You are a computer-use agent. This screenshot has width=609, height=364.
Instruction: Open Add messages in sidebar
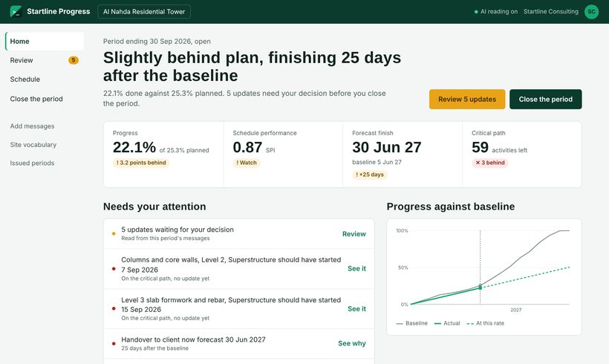32,126
